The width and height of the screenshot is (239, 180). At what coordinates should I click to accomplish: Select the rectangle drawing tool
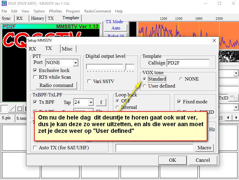(20, 109)
